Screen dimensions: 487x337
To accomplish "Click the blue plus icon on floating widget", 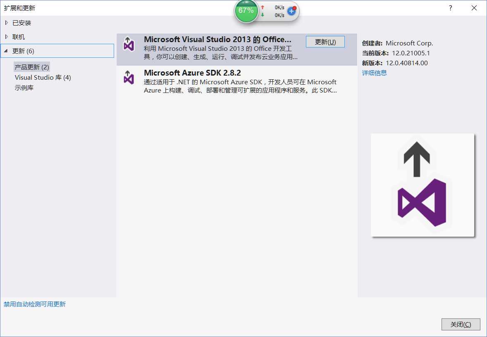I will (291, 12).
